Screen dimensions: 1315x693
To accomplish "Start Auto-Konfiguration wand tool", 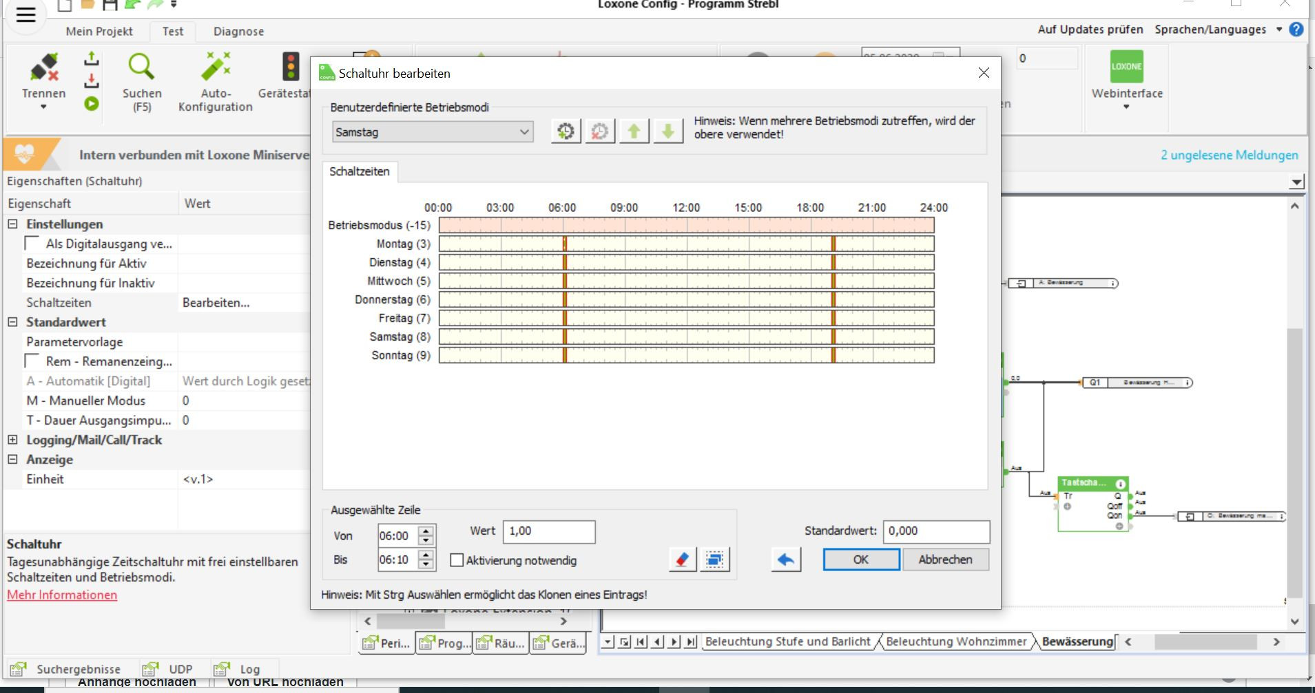I will coord(215,67).
